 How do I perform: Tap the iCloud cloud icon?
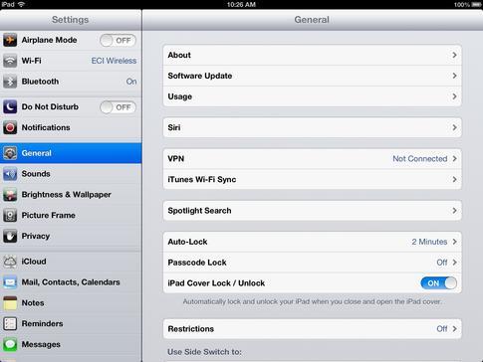pos(10,262)
